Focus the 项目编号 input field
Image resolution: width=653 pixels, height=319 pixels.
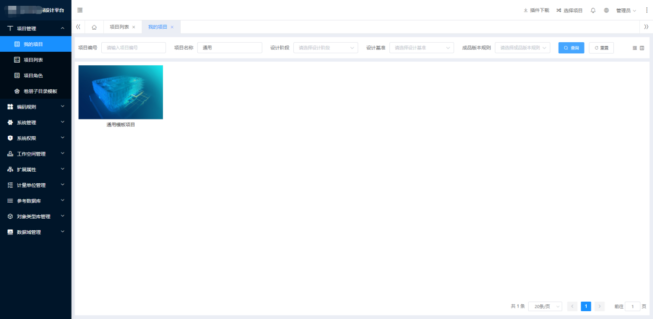134,48
